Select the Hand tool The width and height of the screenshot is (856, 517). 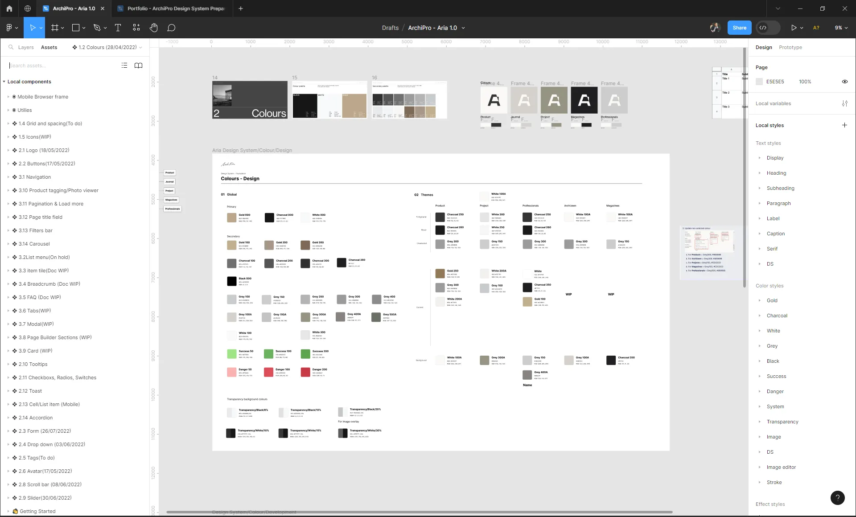coord(153,28)
